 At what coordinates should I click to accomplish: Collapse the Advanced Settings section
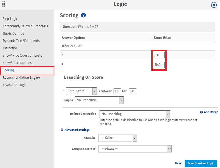tap(62, 130)
